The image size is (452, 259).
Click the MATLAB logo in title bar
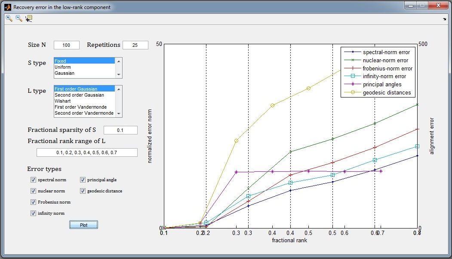(7, 7)
